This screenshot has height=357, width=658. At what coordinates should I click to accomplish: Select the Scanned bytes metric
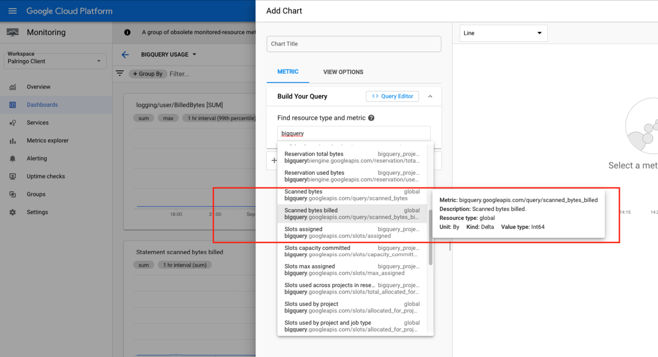pos(352,195)
